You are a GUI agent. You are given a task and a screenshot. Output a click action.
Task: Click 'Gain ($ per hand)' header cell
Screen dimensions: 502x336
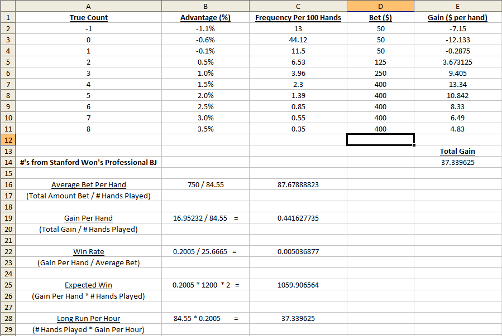pos(457,18)
